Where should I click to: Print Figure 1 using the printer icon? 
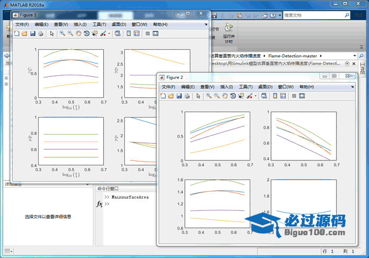tap(40, 34)
